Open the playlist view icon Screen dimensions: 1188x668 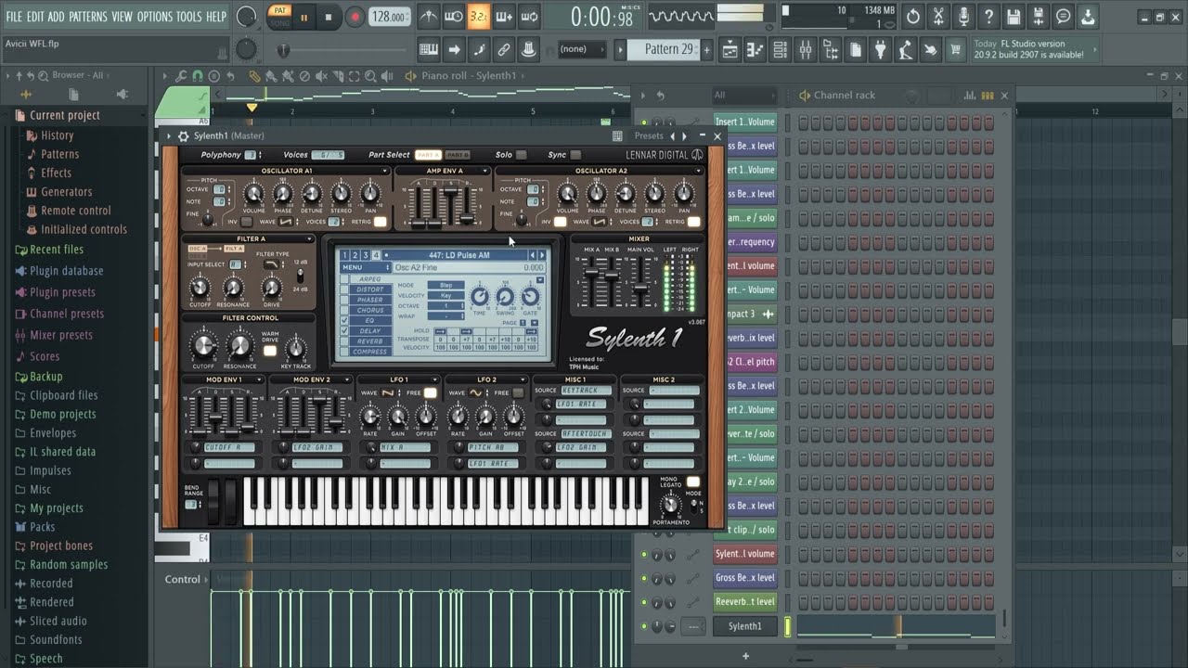730,50
